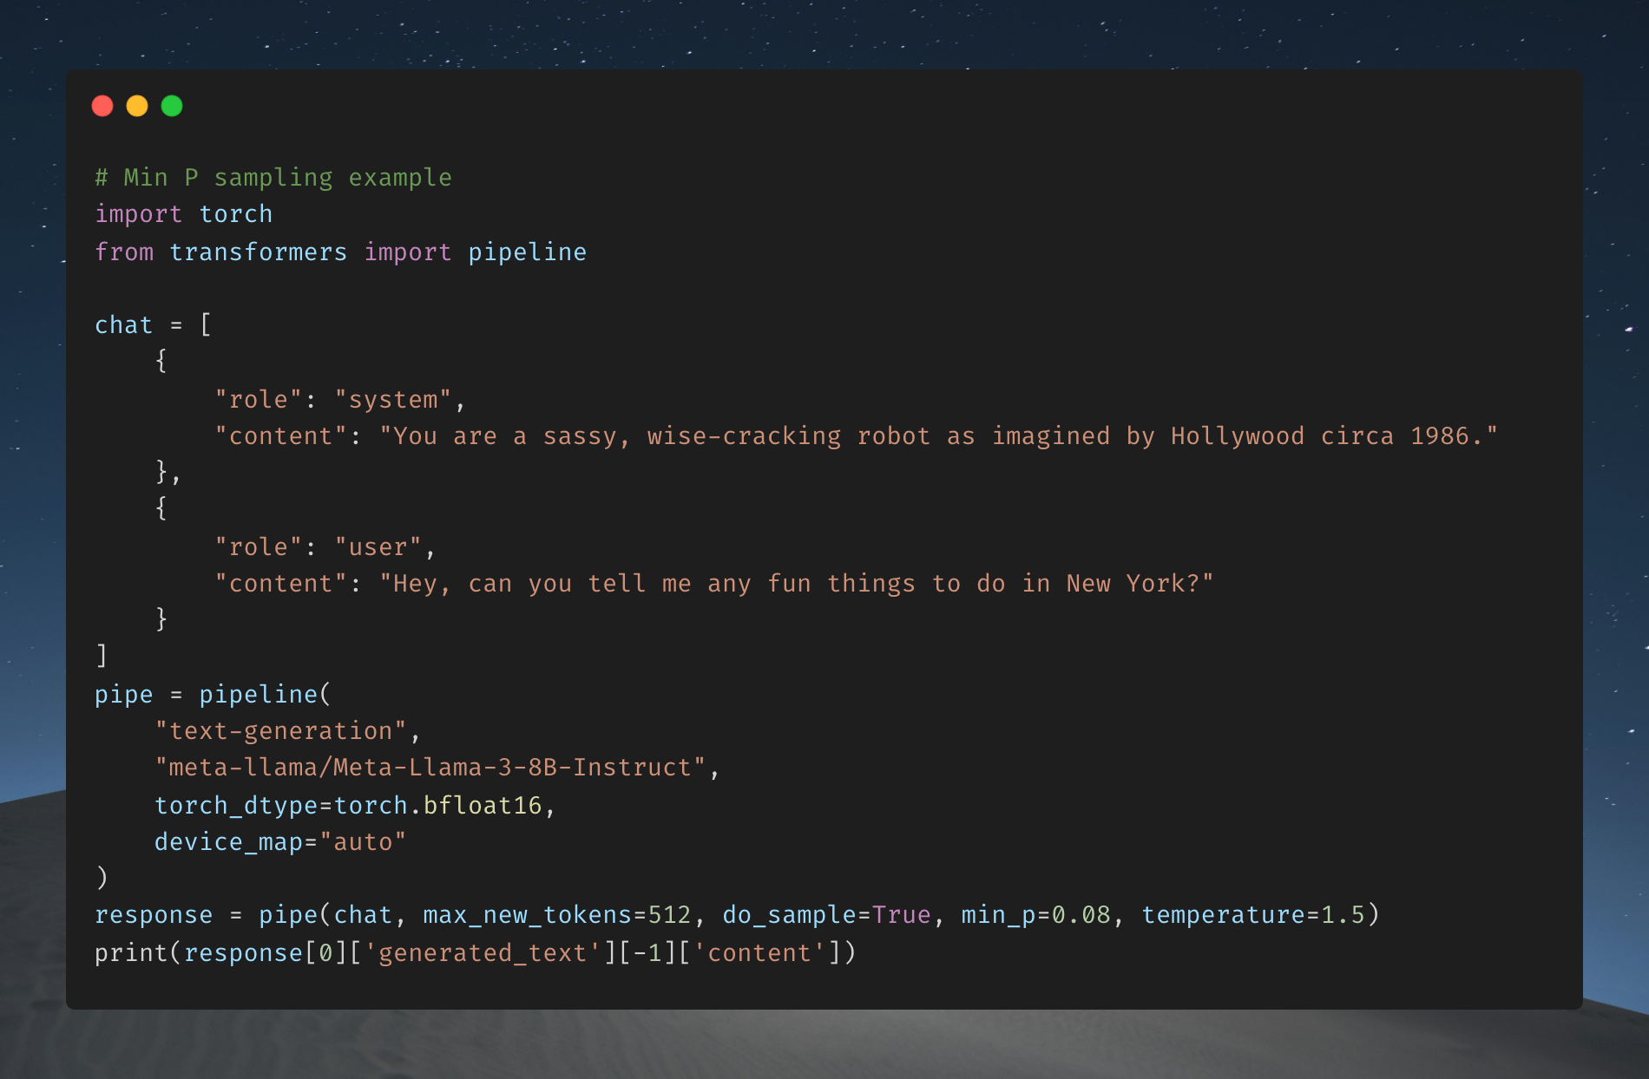Click the max_new_tokens value 512
This screenshot has height=1079, width=1649.
click(669, 915)
